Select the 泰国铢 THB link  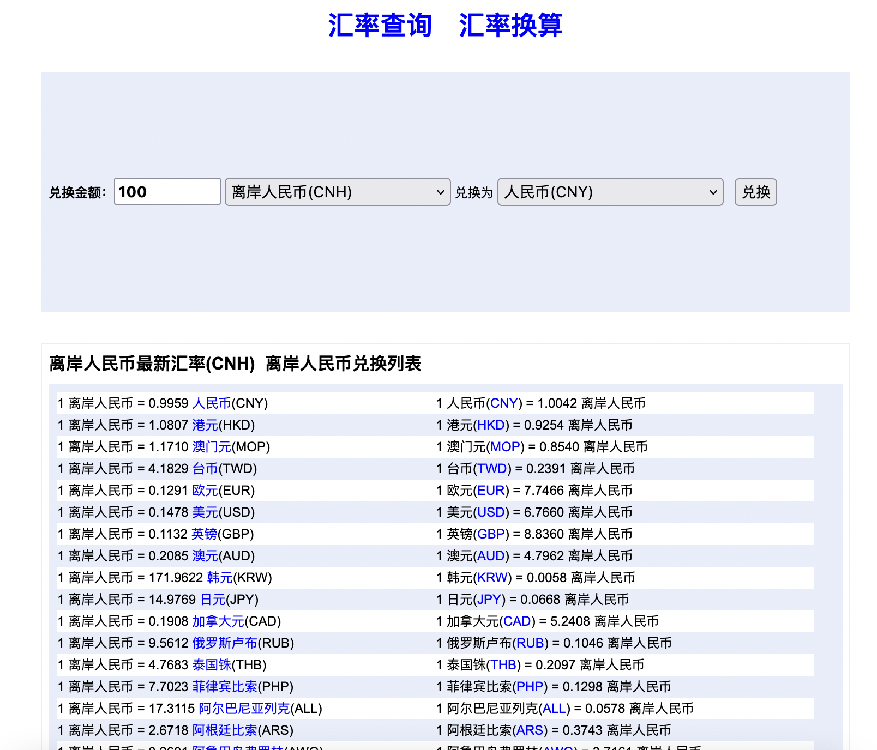212,665
